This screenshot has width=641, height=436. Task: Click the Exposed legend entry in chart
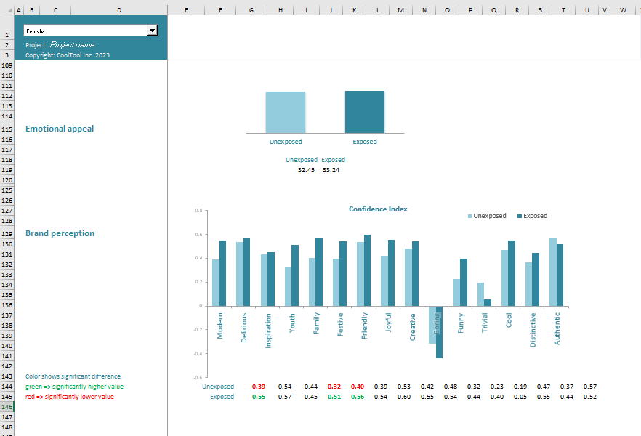[x=535, y=216]
